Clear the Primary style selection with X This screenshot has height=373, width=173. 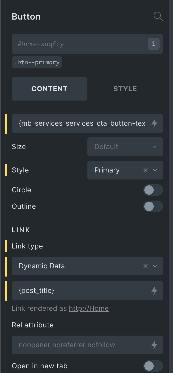coord(145,170)
